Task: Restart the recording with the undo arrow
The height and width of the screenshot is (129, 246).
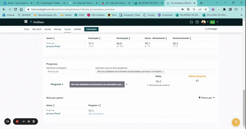Action: coord(24,121)
